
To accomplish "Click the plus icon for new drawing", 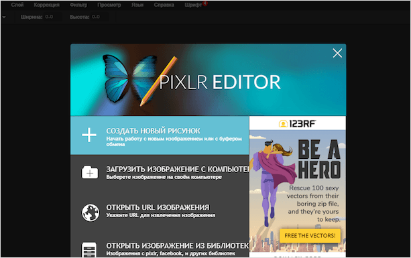I will [89, 135].
